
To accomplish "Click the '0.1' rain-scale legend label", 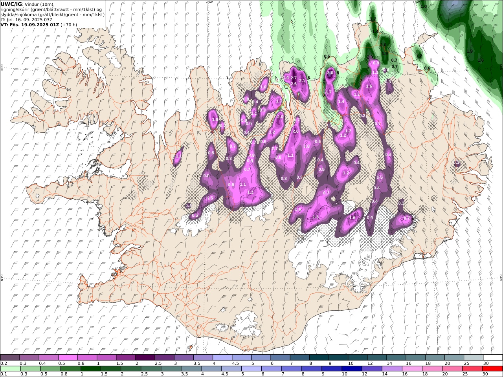I will click(x=4, y=374).
